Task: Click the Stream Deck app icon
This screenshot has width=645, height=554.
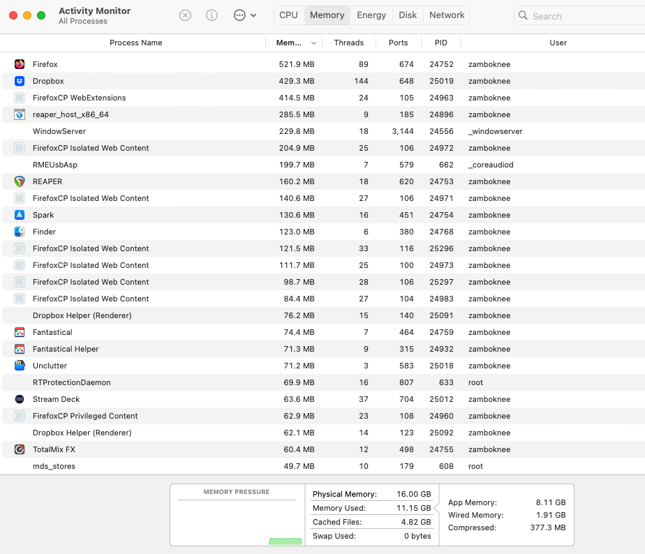Action: (x=20, y=399)
